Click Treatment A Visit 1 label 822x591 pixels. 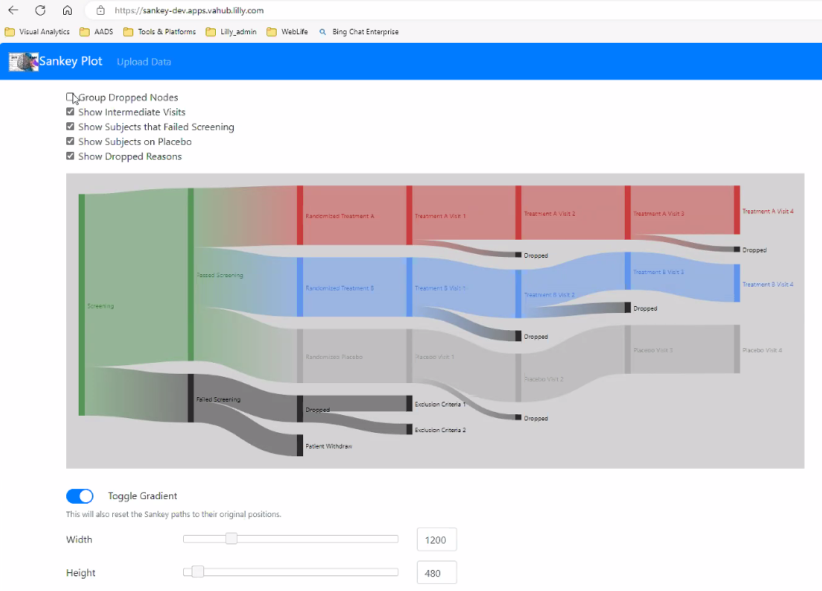click(440, 216)
